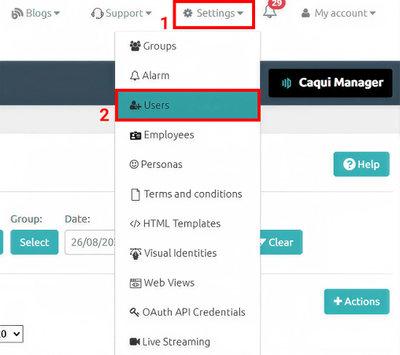Click the Help button

361,165
